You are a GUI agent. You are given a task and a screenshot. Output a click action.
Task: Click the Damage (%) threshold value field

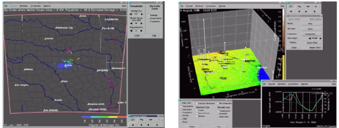(136, 14)
